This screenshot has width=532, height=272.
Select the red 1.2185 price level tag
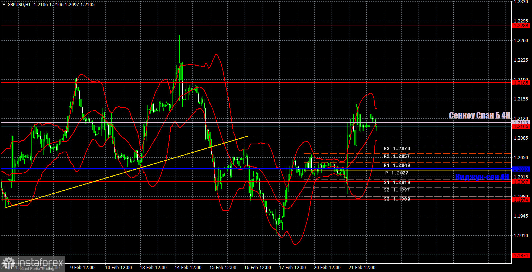521,83
